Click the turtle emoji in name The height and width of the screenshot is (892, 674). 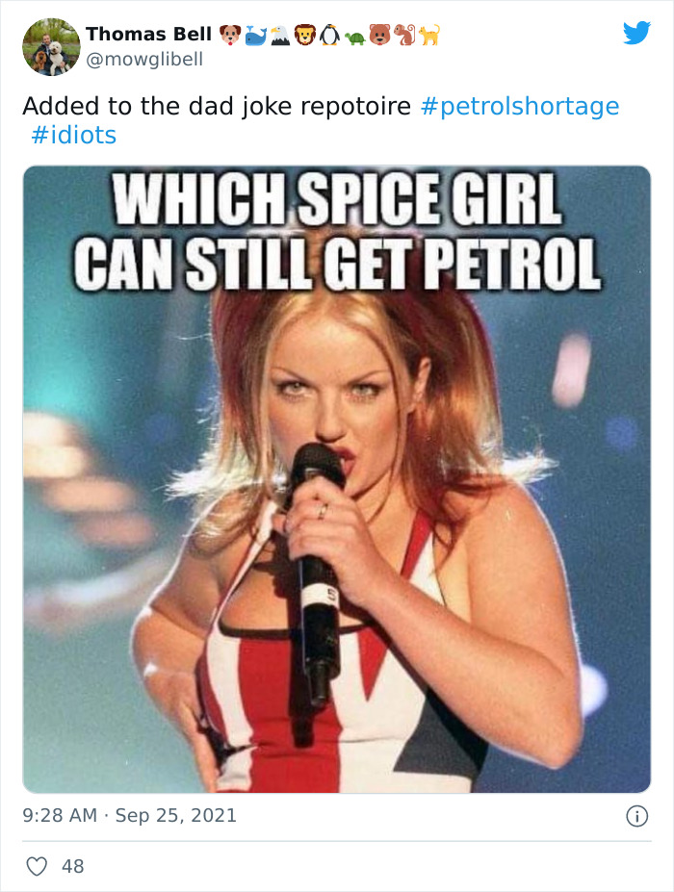pos(354,37)
